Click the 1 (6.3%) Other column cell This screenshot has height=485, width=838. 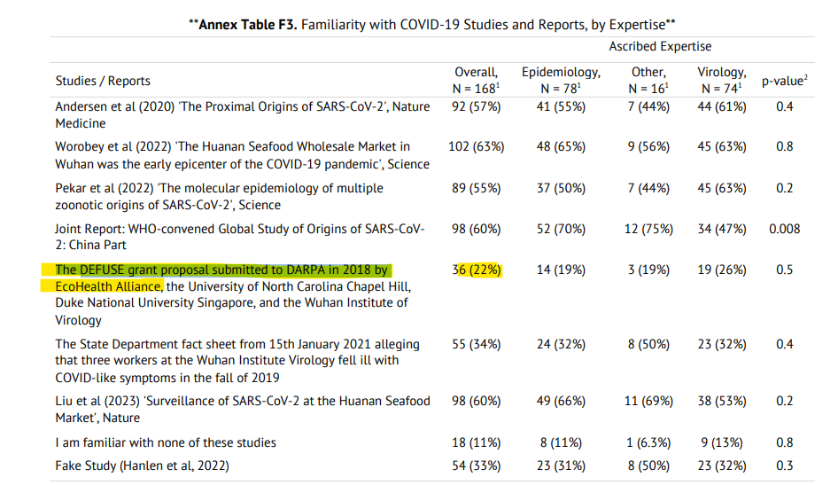[647, 442]
